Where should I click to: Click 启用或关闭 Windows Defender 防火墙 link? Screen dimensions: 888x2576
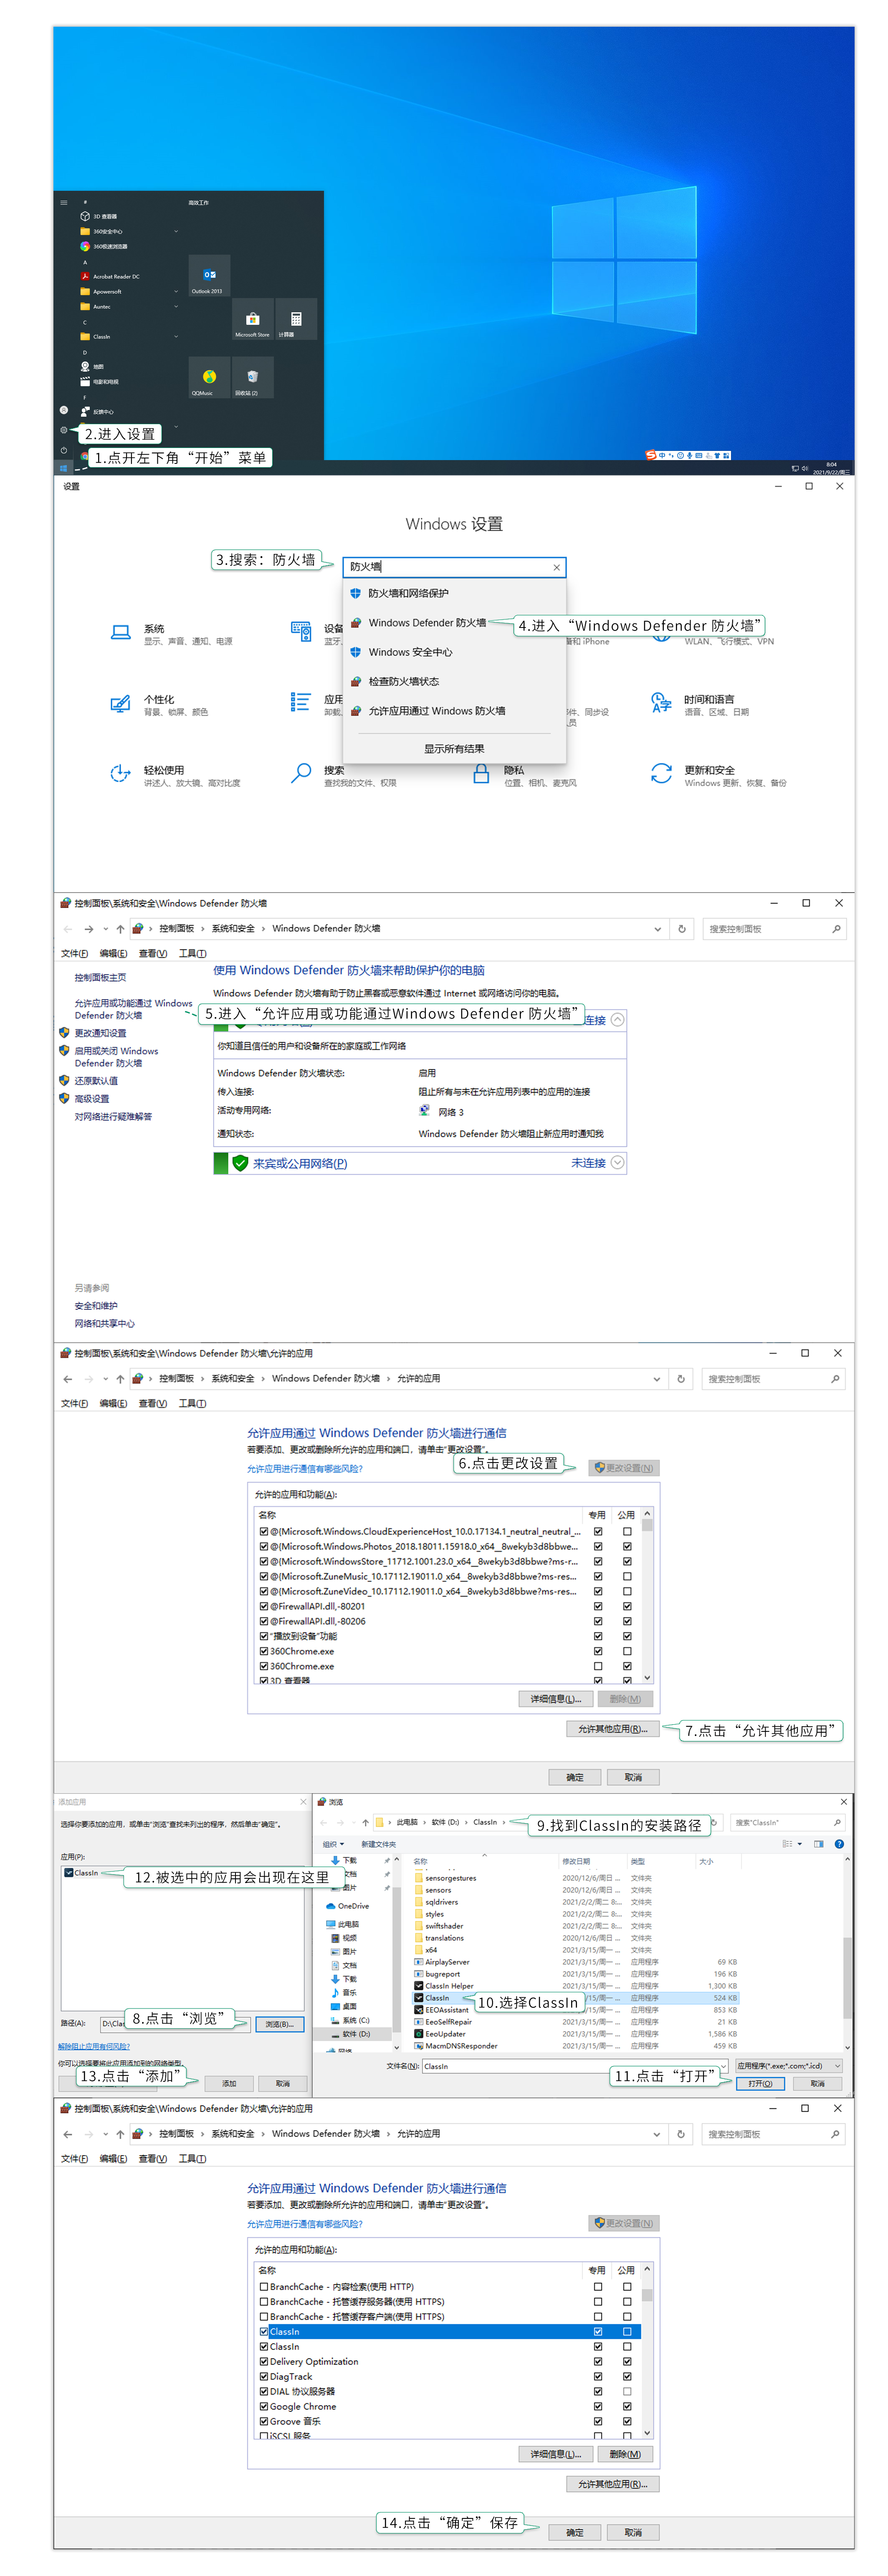pos(116,1057)
